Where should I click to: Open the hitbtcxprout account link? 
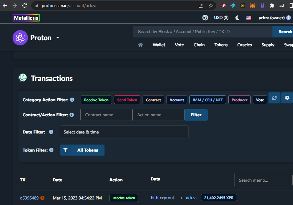point(162,198)
